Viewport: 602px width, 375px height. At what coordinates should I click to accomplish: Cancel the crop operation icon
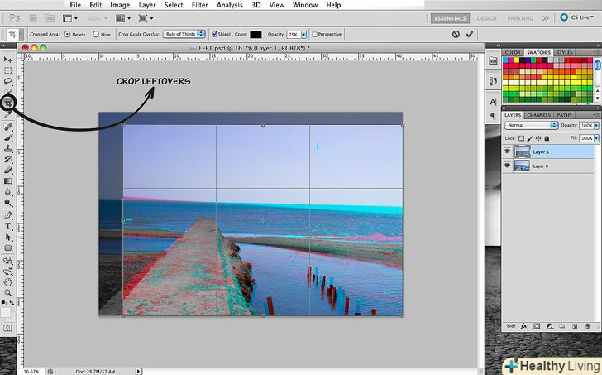point(456,34)
